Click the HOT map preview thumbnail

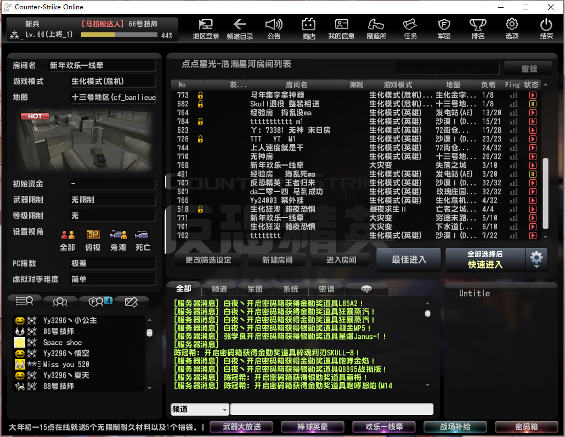[x=85, y=140]
